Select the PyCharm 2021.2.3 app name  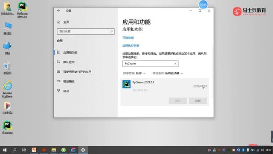pyautogui.click(x=143, y=82)
